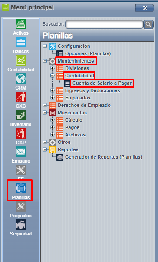The width and height of the screenshot is (158, 262).
Task: Click the Pagos tree label
Action: (72, 127)
